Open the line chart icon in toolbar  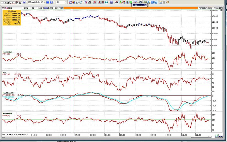[70, 2]
